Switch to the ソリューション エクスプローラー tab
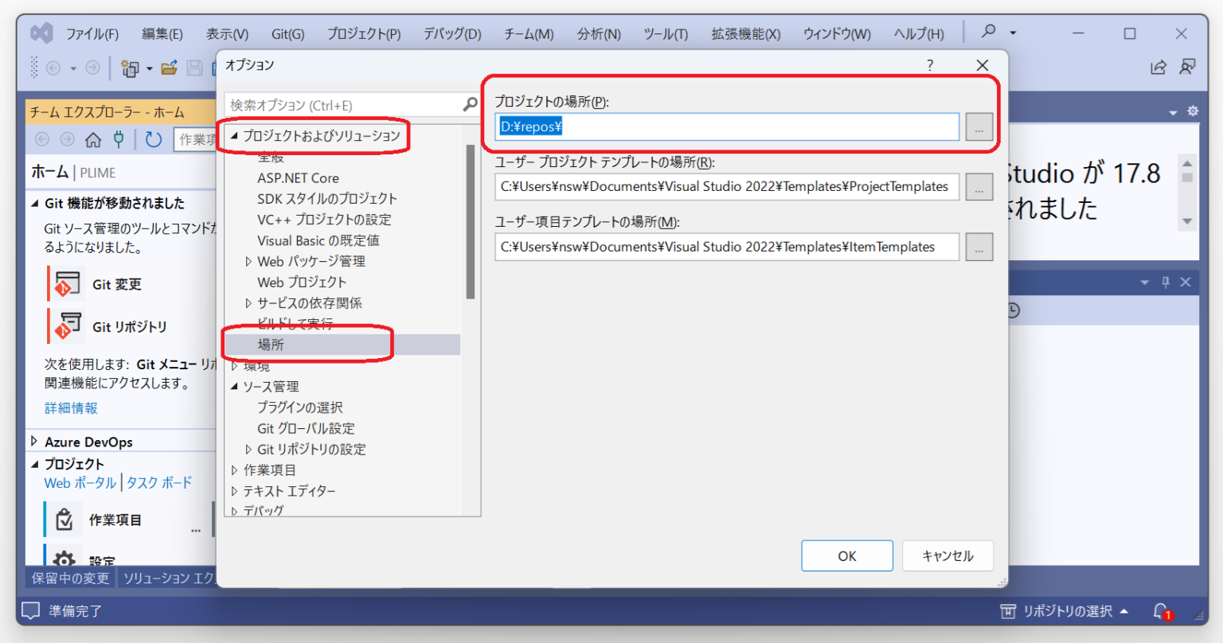This screenshot has height=643, width=1223. tap(169, 579)
